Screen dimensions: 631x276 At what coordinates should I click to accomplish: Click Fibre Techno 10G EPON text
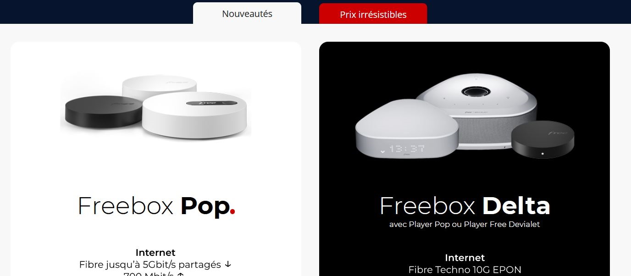pos(465,270)
